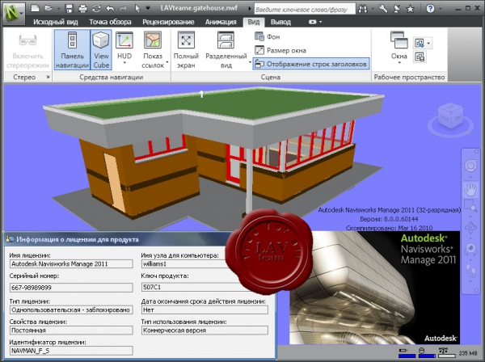Run search with the binoculars icon

point(363,9)
